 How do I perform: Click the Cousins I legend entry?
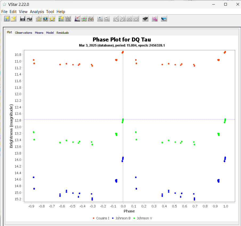pos(101,218)
